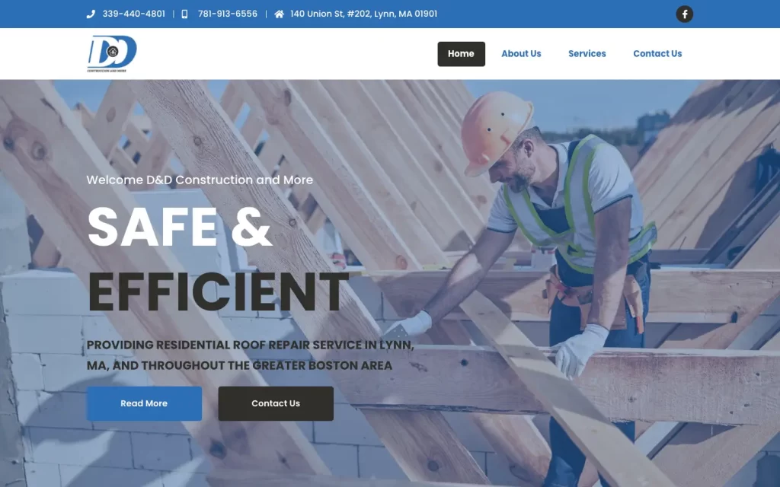Call the number 339-440-4801
Image resolution: width=780 pixels, height=487 pixels.
click(134, 14)
